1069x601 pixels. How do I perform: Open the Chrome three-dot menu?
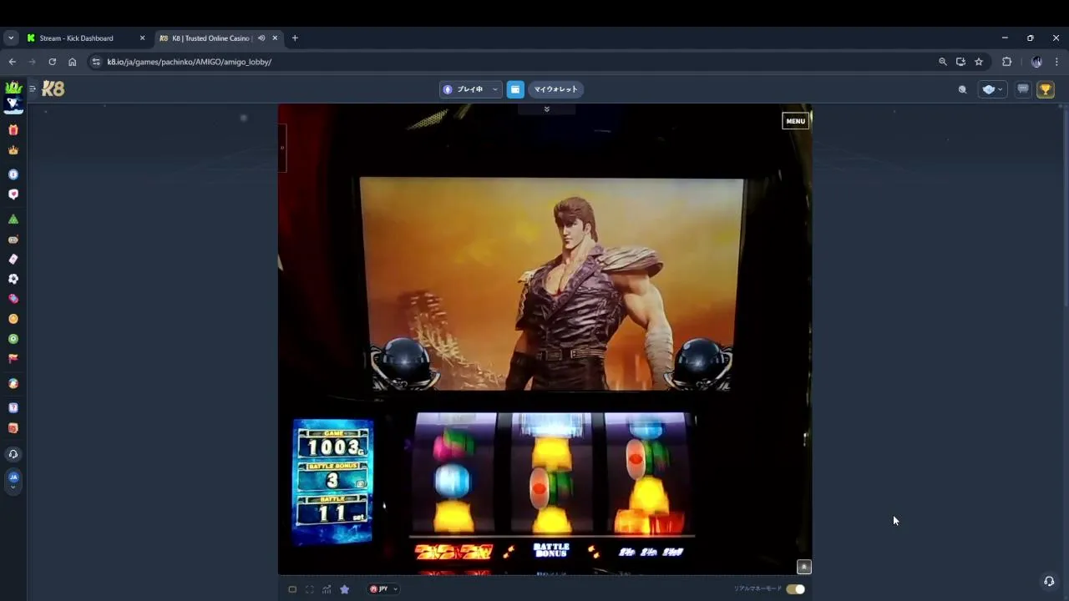1056,62
